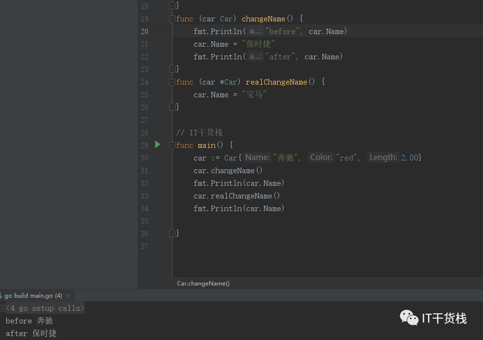Viewport: 483px width, 340px height.
Task: Click the "宝马" string literal
Action: [254, 94]
